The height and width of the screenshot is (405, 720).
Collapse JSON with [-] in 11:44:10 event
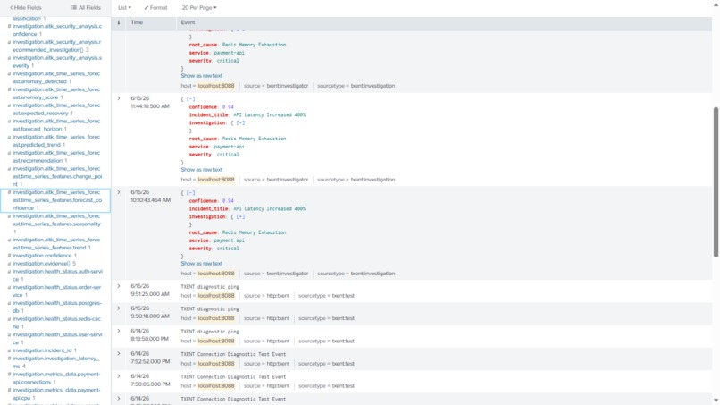pos(190,99)
